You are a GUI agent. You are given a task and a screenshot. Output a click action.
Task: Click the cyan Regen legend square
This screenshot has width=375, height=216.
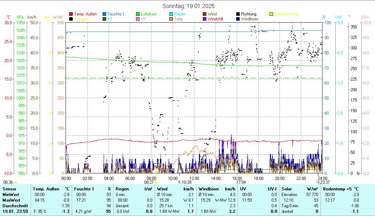(x=171, y=14)
